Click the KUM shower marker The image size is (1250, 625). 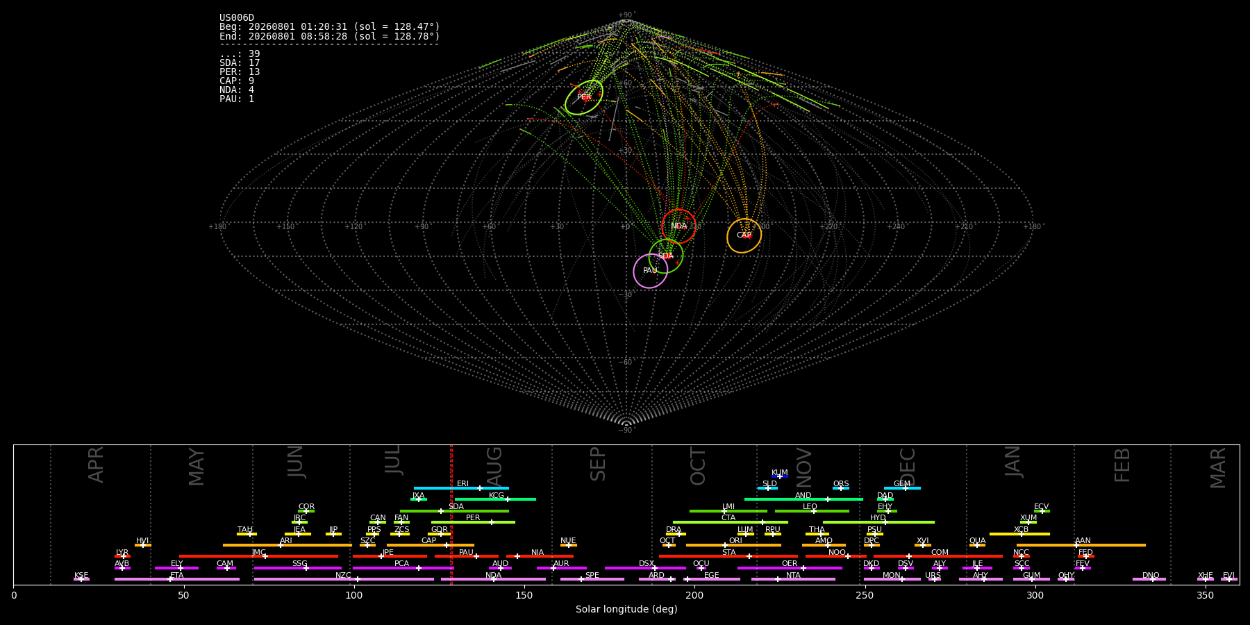click(780, 476)
